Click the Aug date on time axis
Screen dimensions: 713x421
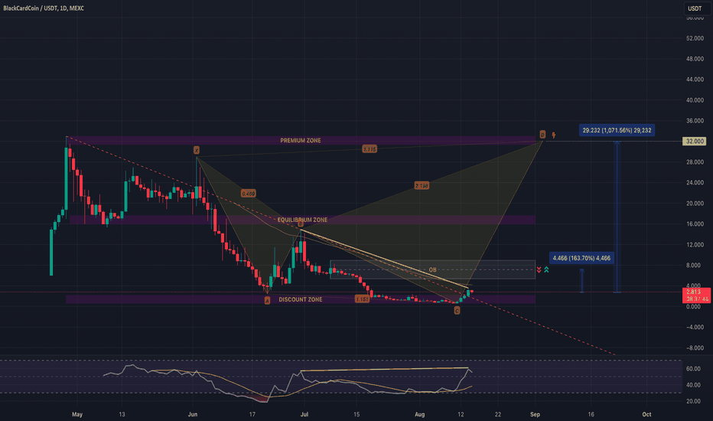pyautogui.click(x=420, y=414)
